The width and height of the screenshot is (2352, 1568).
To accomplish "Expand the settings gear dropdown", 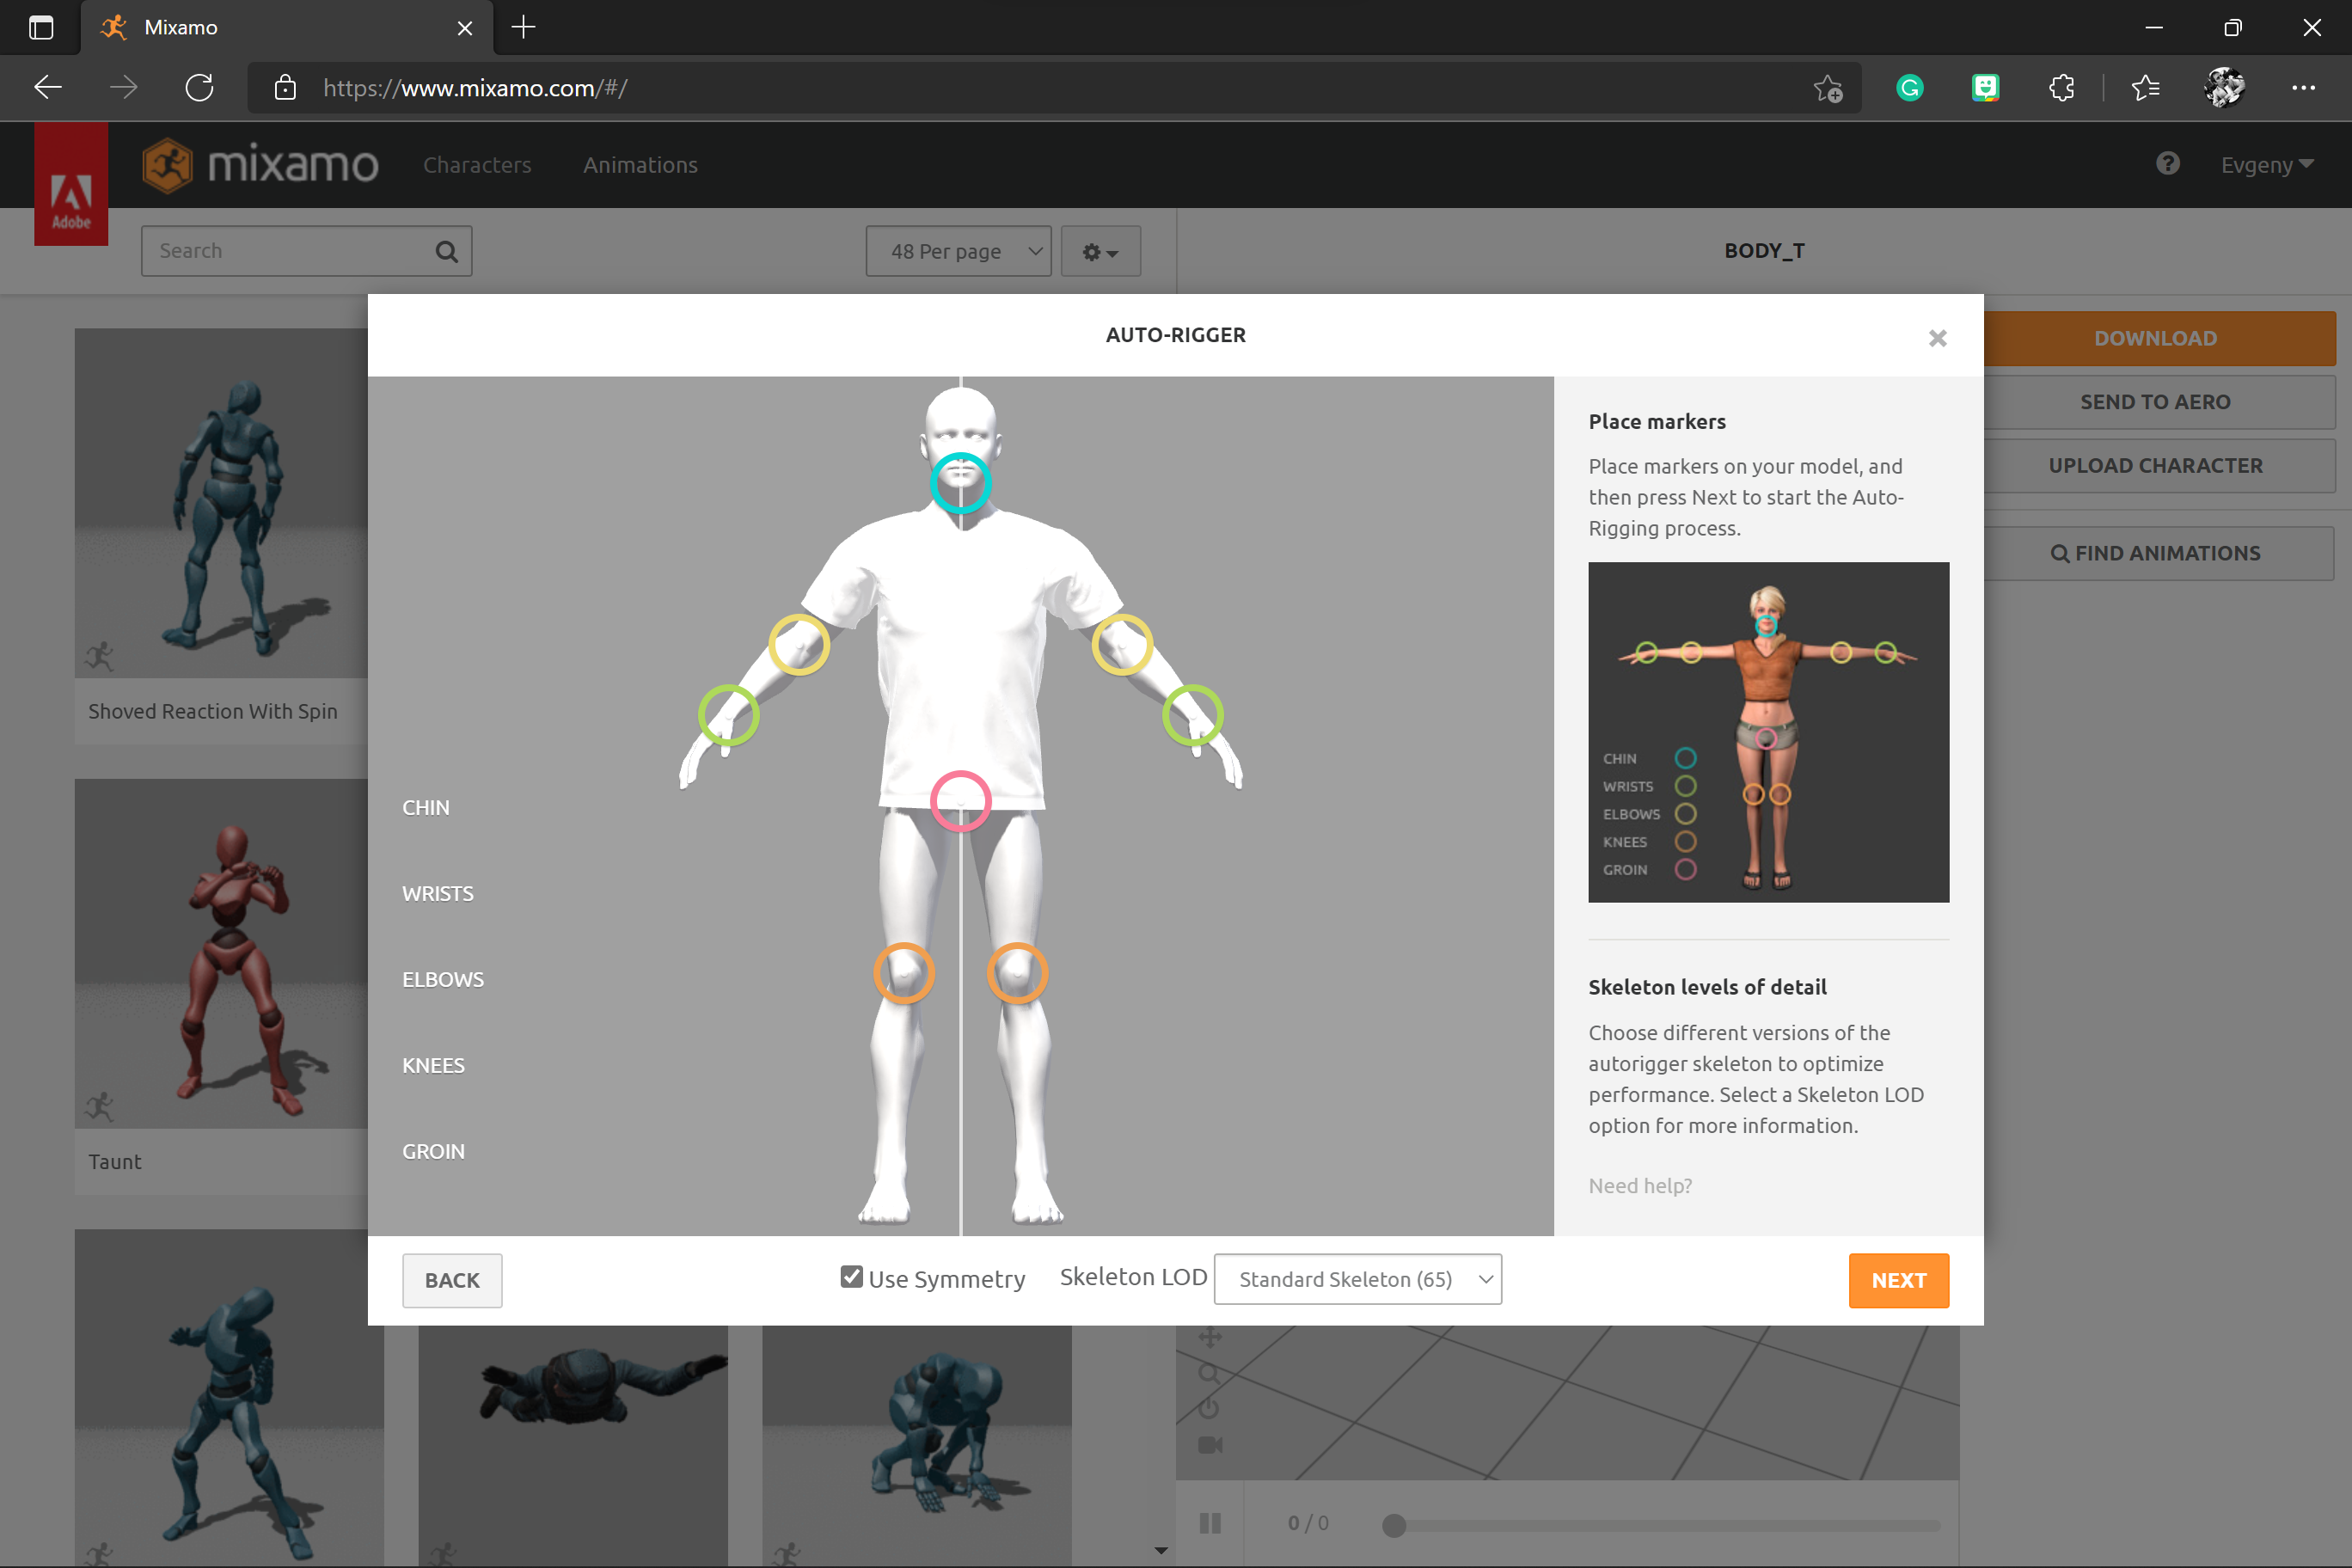I will [x=1100, y=248].
